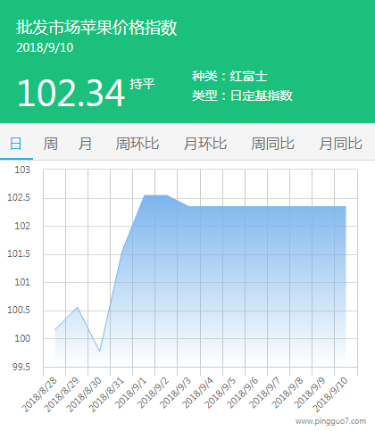Click the x-axis label 2018/8/31

(x=106, y=394)
